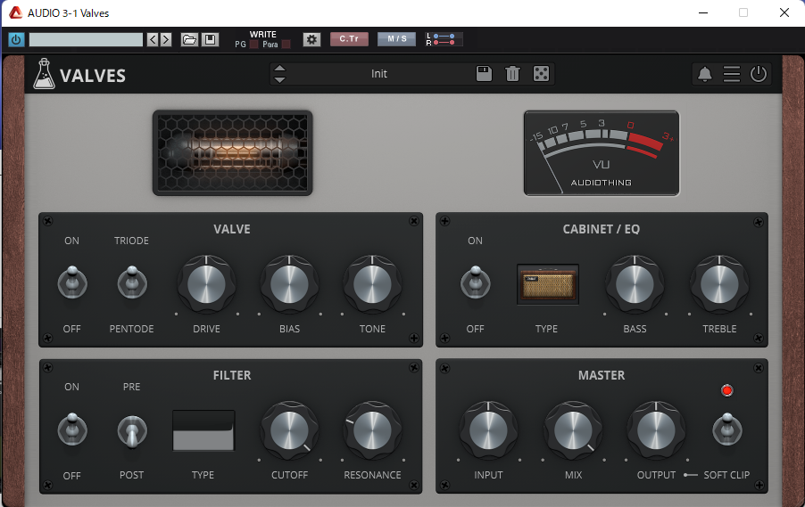805x507 pixels.
Task: Click the M/S mode button
Action: point(397,39)
